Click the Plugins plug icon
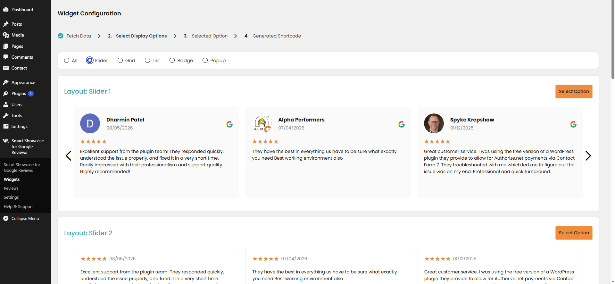The width and height of the screenshot is (615, 284). point(6,93)
